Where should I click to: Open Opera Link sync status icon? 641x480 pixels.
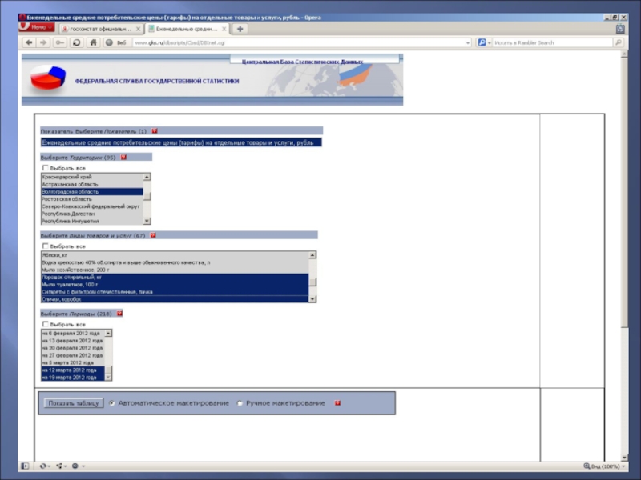click(x=44, y=466)
